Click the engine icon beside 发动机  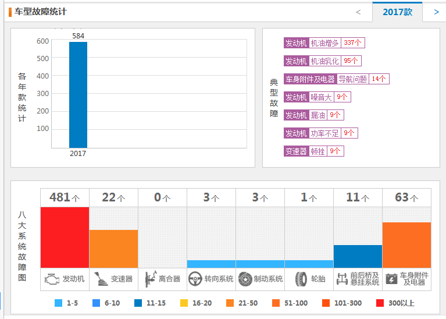tap(52, 279)
